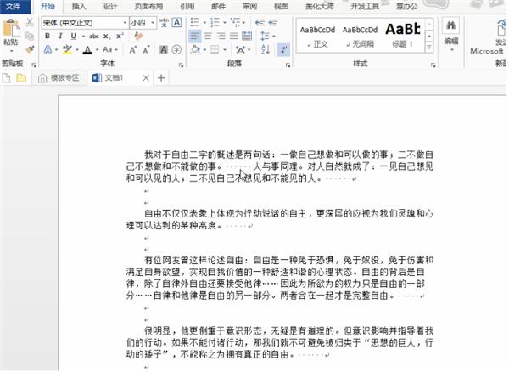Open the Page Layout tab
Image resolution: width=509 pixels, height=372 pixels.
[149, 6]
